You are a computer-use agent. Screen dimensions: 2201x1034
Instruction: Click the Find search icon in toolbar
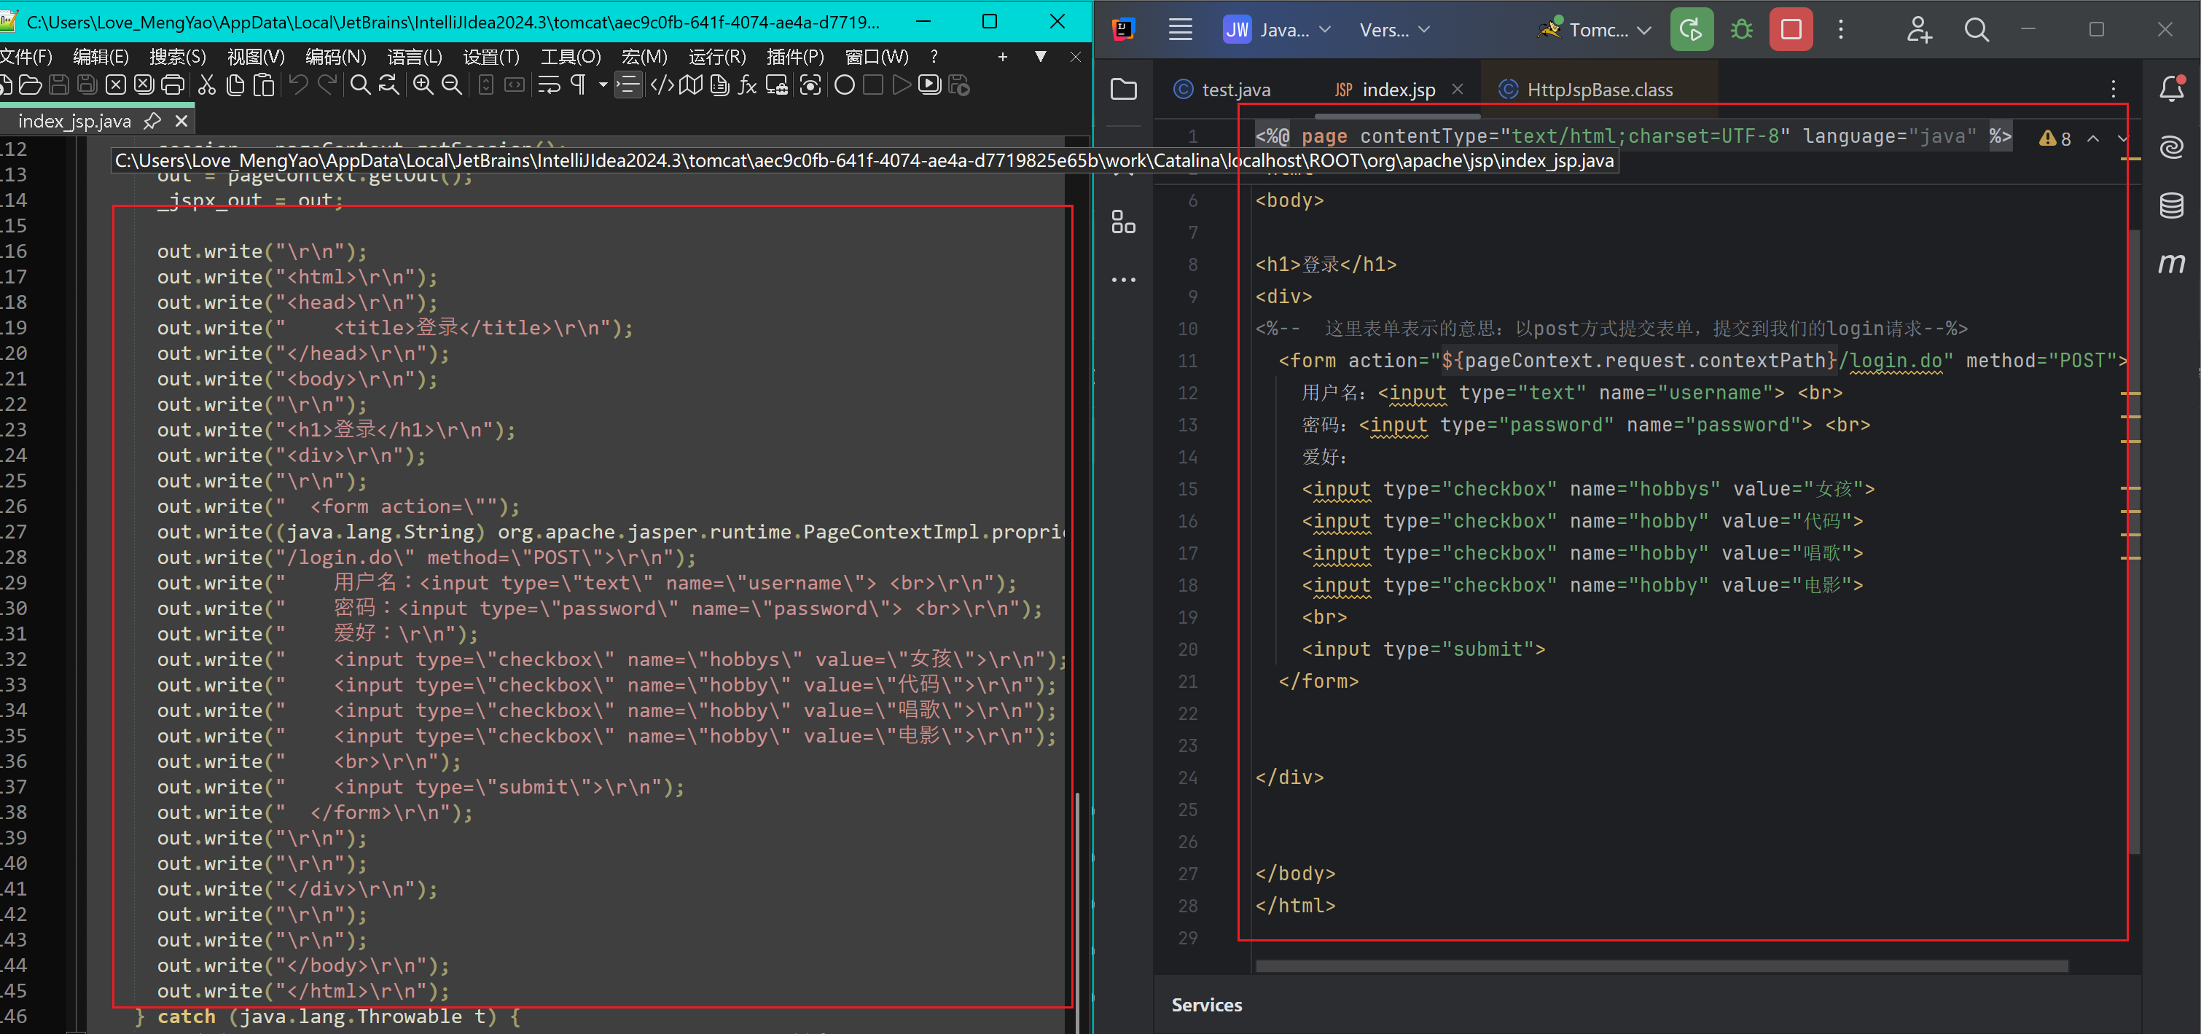(x=360, y=85)
